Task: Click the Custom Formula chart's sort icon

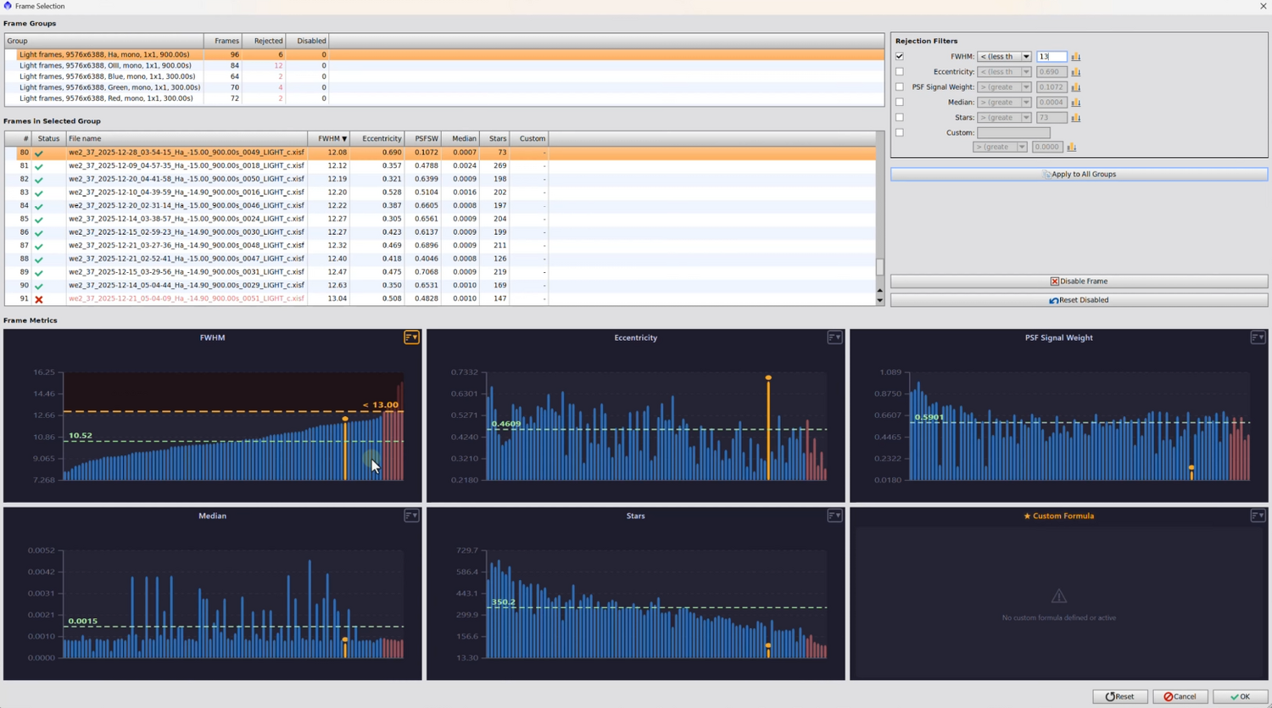Action: 1258,516
